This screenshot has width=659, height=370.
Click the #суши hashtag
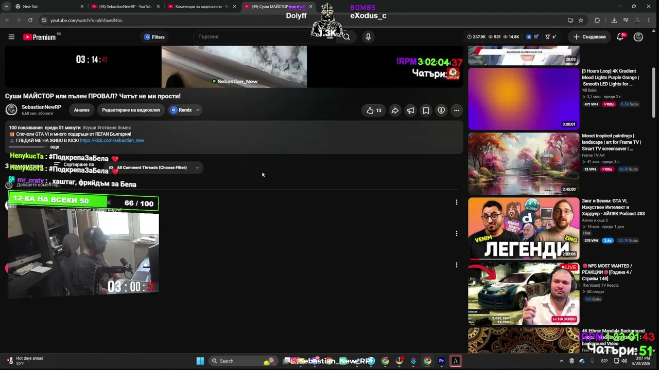(x=89, y=127)
